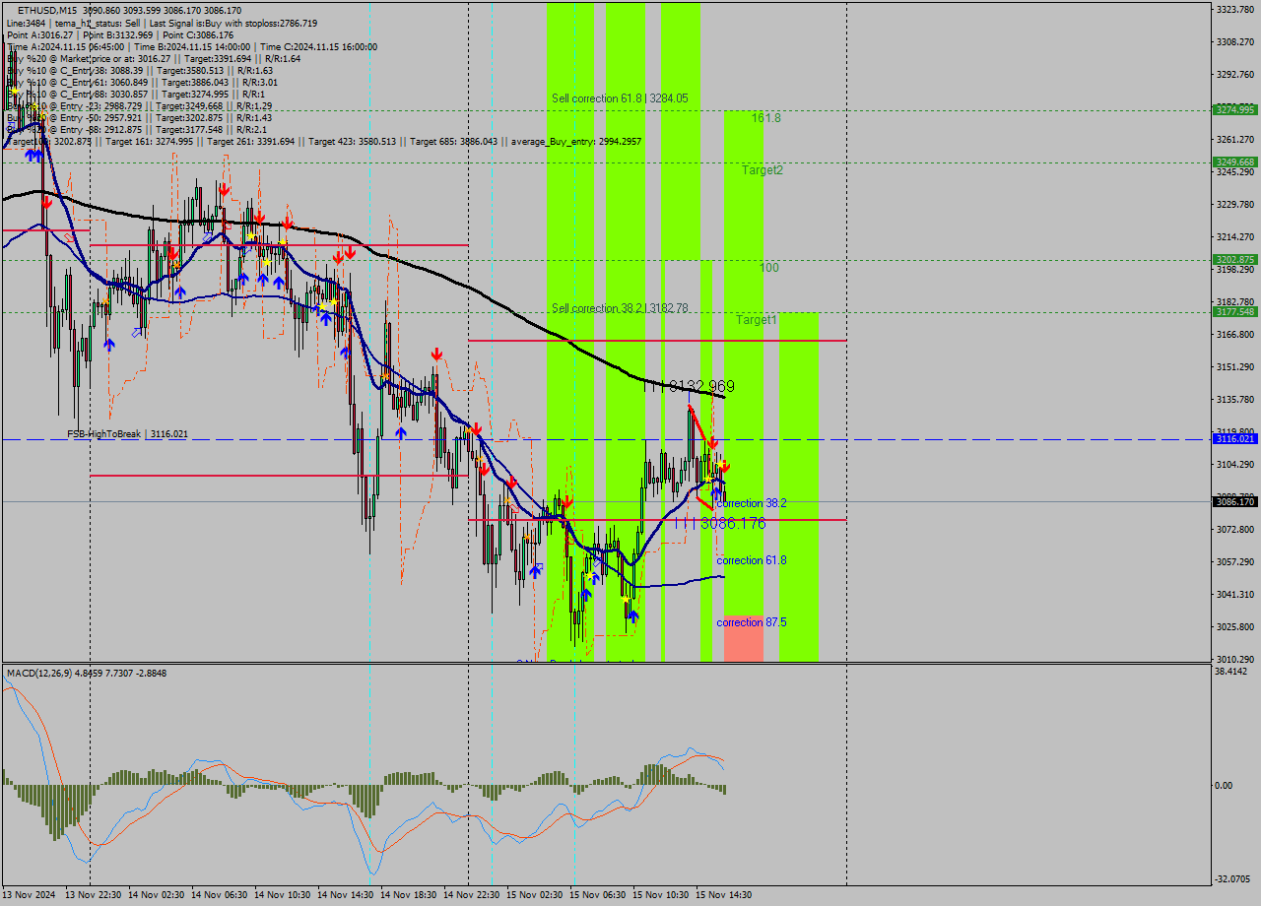Click the blue 3116.021 price tag
The image size is (1261, 906).
(x=1235, y=438)
